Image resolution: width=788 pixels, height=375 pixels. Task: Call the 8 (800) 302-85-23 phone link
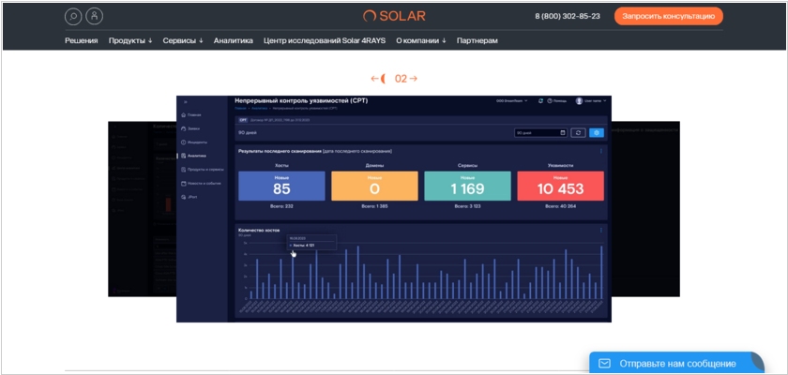568,16
